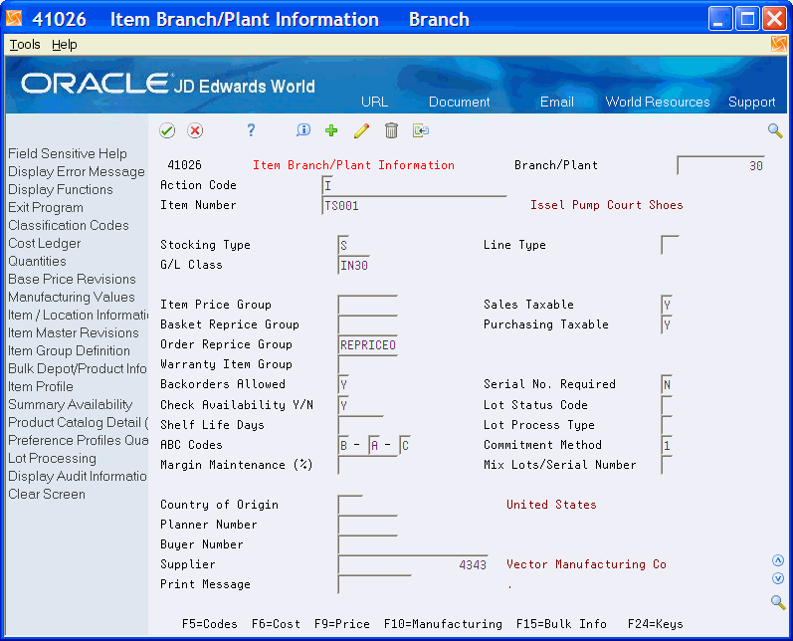This screenshot has height=641, width=793.
Task: Open Summary Availability from sidebar
Action: (71, 405)
